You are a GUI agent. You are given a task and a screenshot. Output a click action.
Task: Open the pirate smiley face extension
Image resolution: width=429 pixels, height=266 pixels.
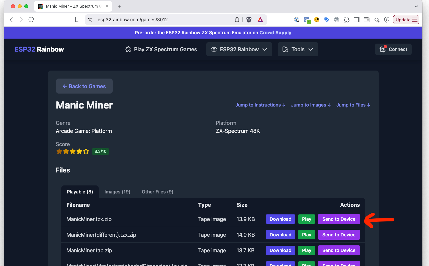pos(317,20)
